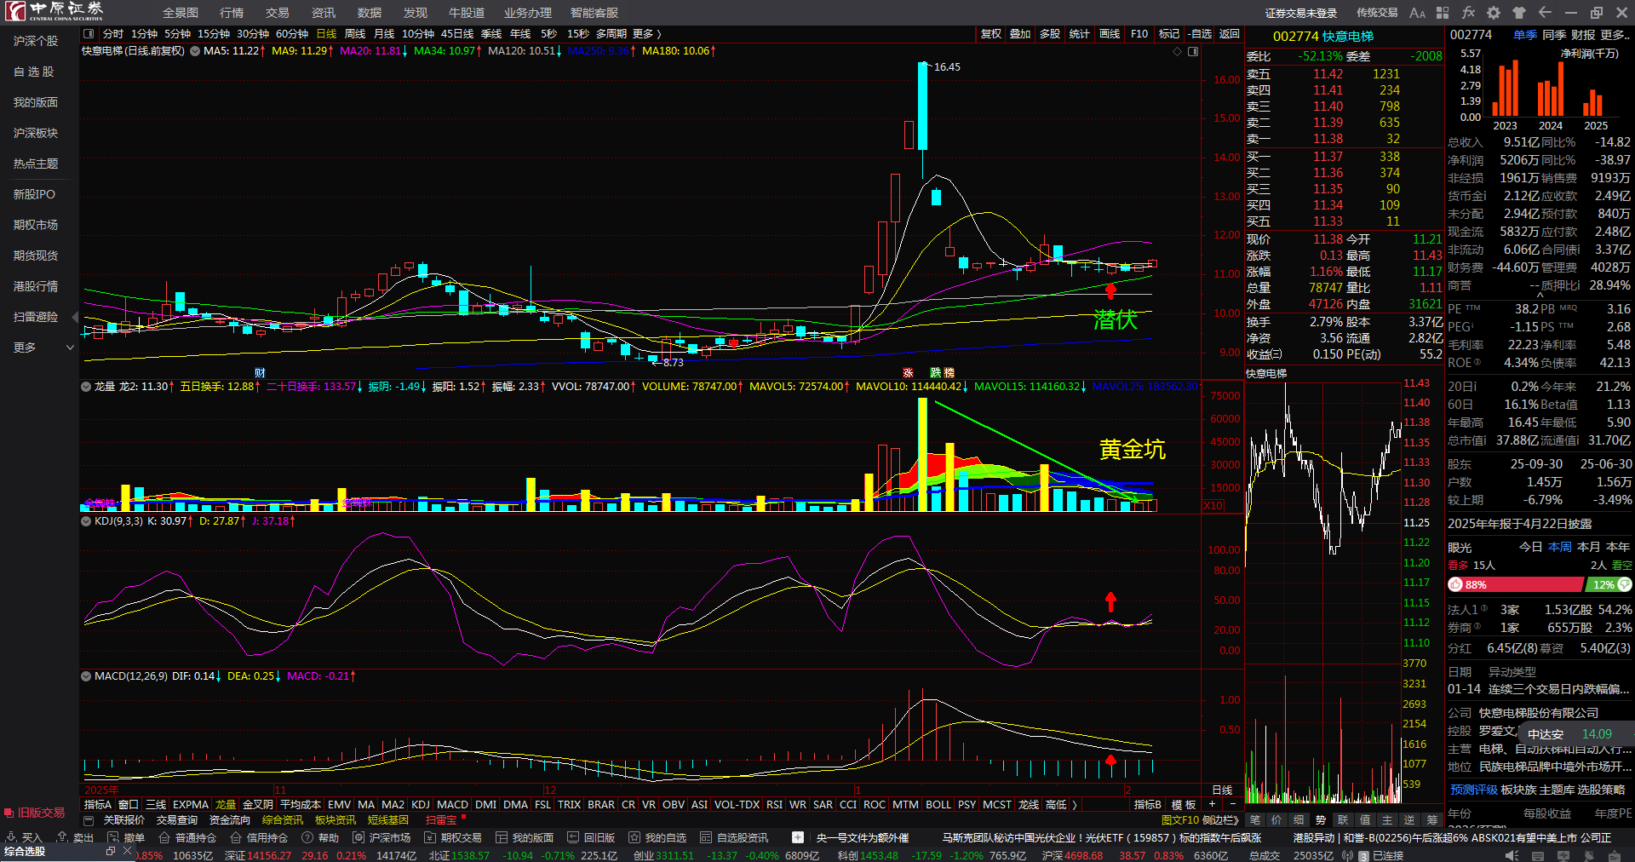1635x862 pixels.
Task: Switch to 周线 weekly chart tab
Action: (355, 34)
